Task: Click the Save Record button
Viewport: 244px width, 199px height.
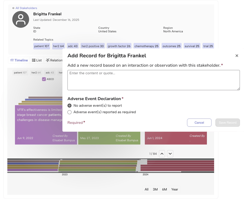Action: (x=227, y=123)
